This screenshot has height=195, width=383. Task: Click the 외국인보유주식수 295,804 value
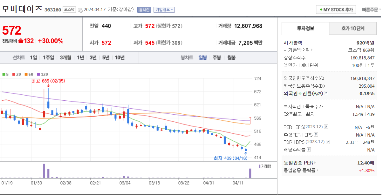(x=366, y=86)
